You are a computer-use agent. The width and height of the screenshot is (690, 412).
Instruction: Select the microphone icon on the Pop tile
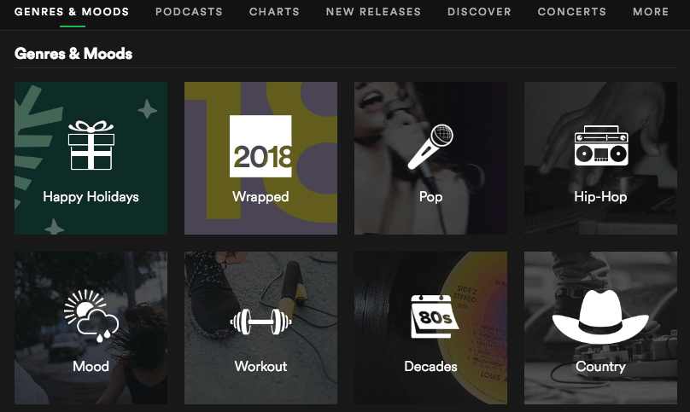tap(430, 146)
